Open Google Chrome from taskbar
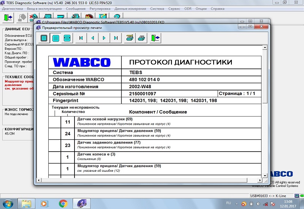This screenshot has height=209, width=304. pyautogui.click(x=63, y=204)
